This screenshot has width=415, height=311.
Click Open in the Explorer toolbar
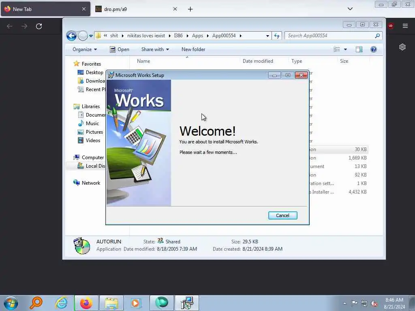(120, 49)
